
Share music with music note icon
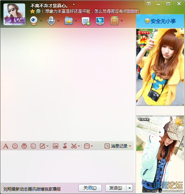coord(65,146)
